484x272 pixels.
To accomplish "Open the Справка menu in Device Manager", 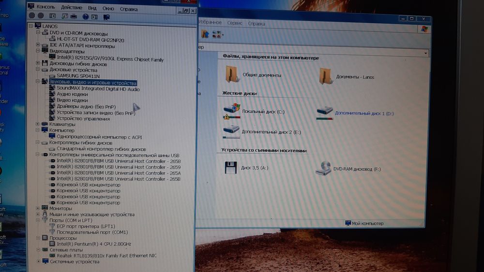I will 129,9.
